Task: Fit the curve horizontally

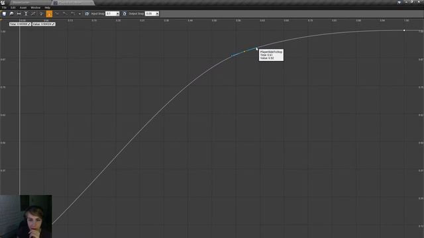Action: point(19,13)
